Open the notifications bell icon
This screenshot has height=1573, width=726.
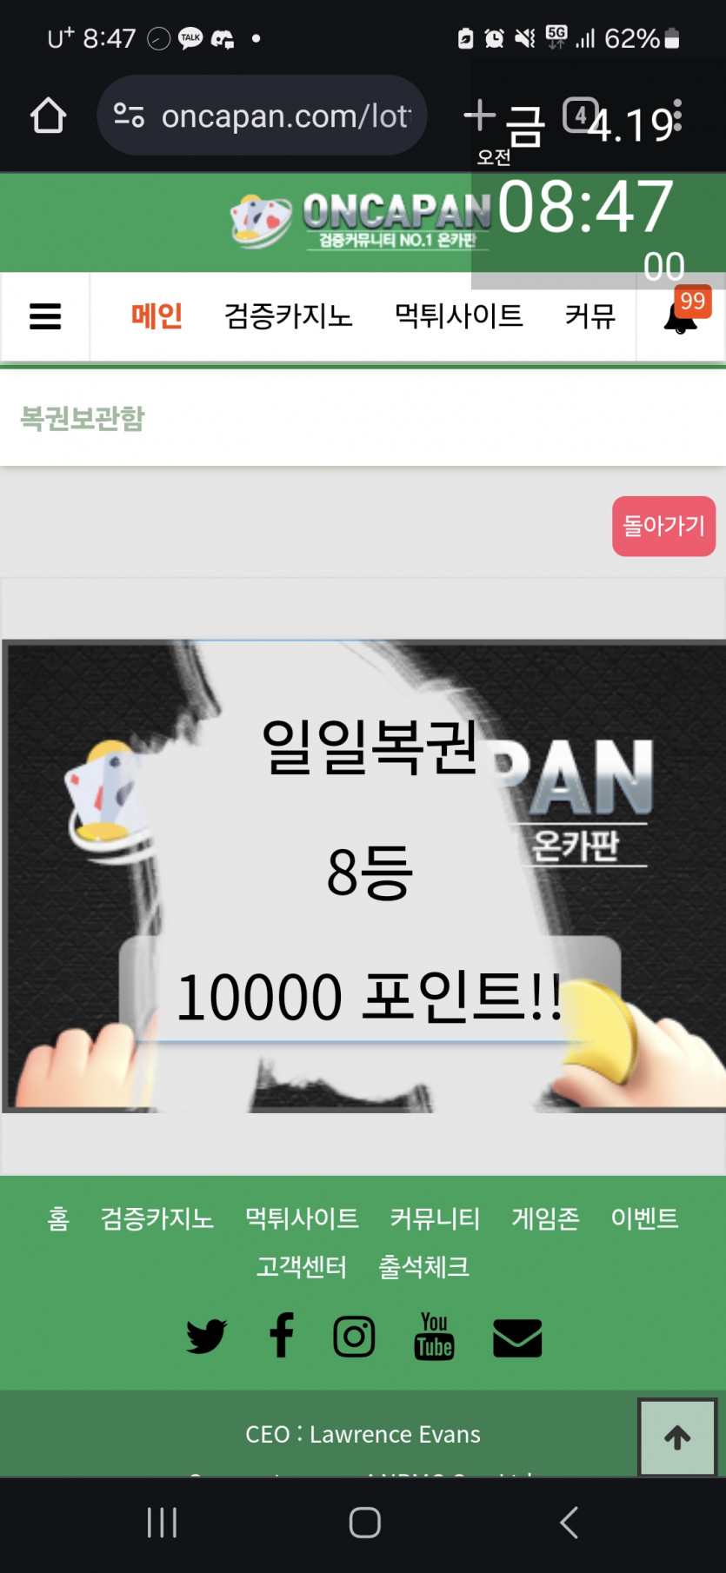[681, 316]
